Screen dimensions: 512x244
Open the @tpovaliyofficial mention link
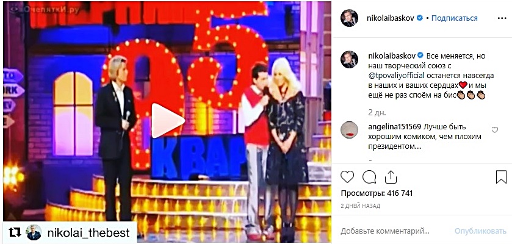click(x=396, y=76)
